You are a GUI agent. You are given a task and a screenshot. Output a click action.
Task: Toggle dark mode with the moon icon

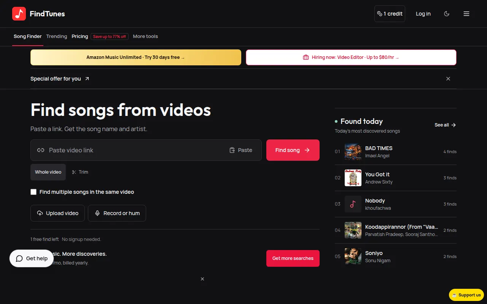tap(447, 14)
